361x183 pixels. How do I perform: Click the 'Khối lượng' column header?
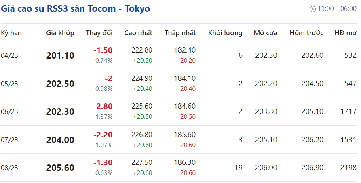225,33
